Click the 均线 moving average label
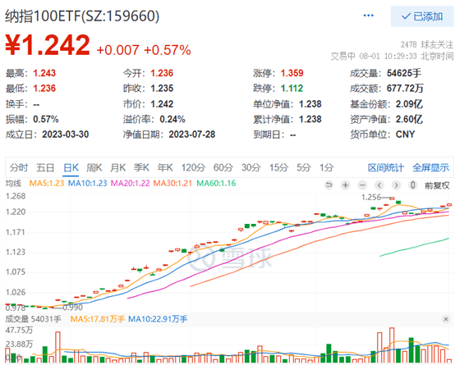455x365 pixels. click(x=13, y=183)
